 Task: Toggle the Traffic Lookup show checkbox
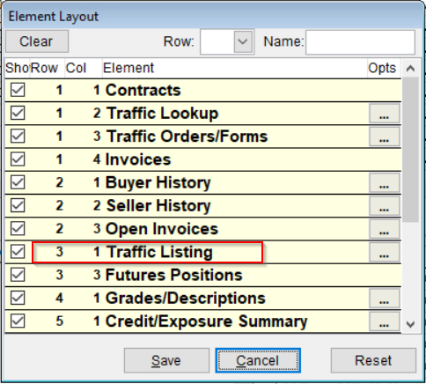tap(18, 113)
